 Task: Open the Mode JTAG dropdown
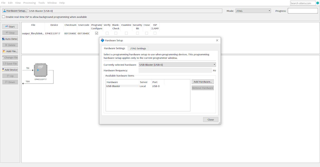(x=253, y=11)
